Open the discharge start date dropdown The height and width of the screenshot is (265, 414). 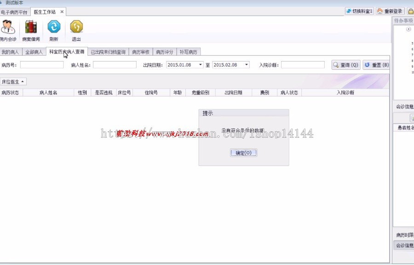click(200, 65)
